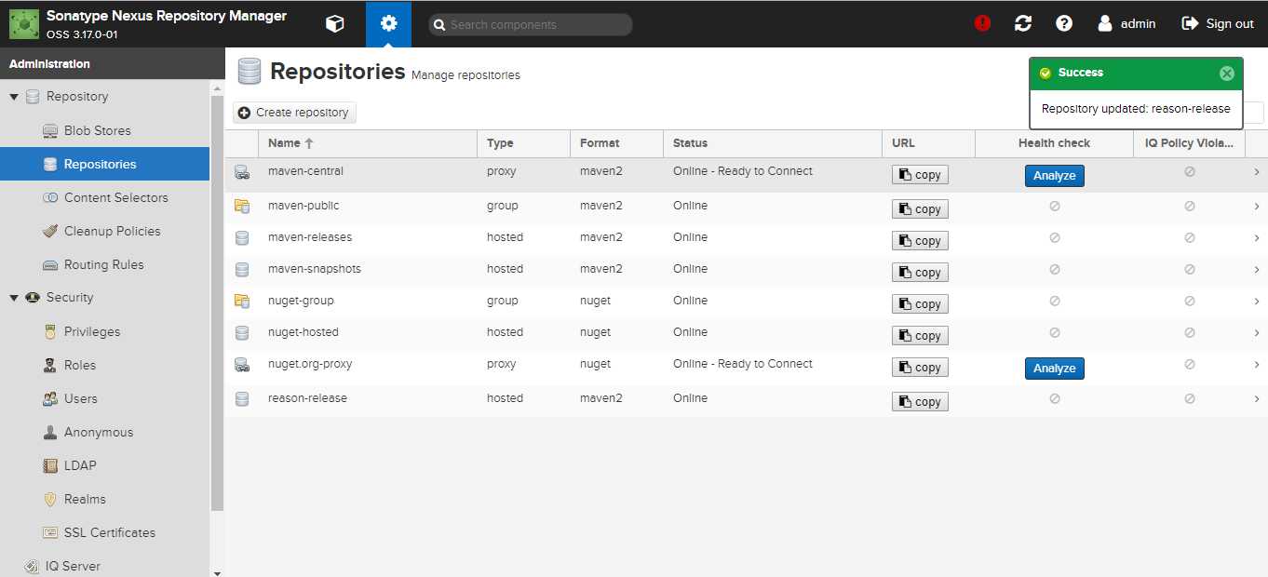Copy URL of nuget.org-proxy
This screenshot has height=577, width=1268.
920,368
